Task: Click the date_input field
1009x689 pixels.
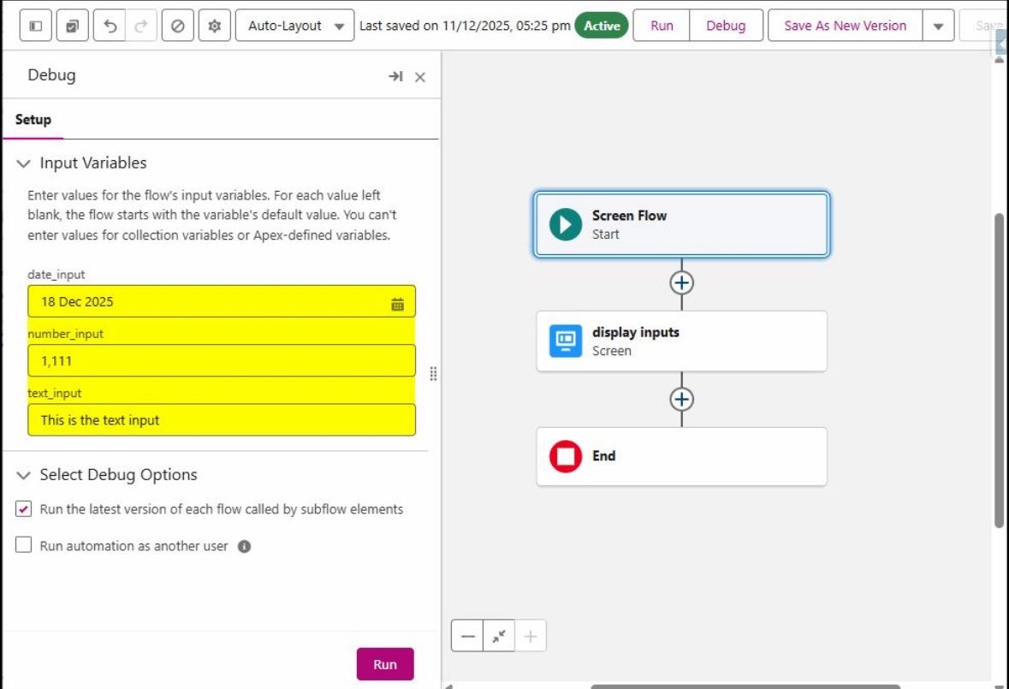Action: [x=222, y=302]
